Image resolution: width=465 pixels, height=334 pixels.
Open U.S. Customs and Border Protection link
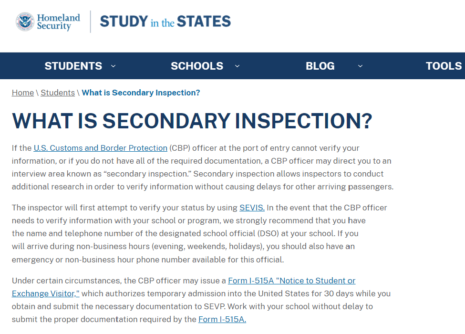101,148
